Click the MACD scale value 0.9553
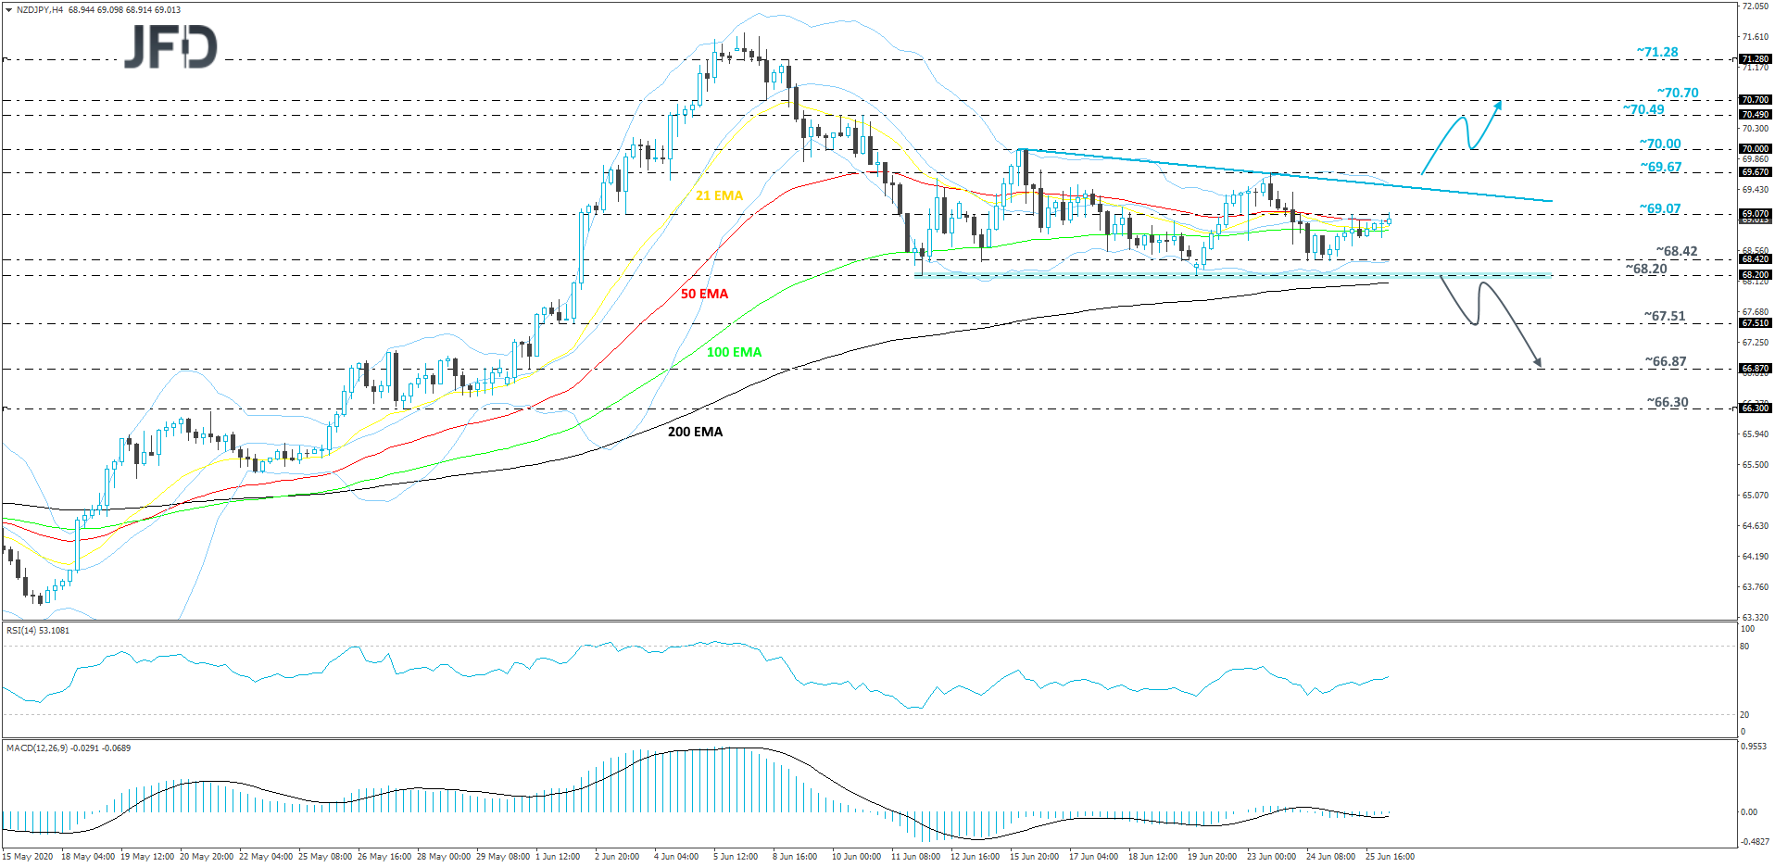Screen dimensions: 1775x867 (1755, 746)
